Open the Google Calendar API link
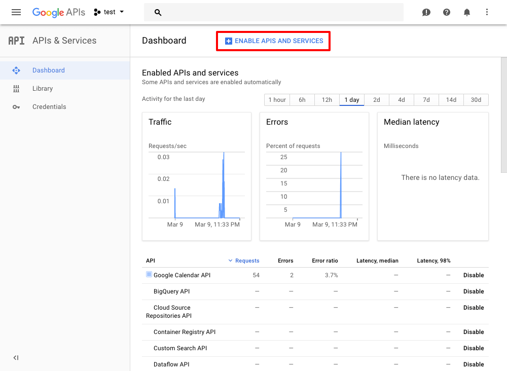 coord(182,275)
